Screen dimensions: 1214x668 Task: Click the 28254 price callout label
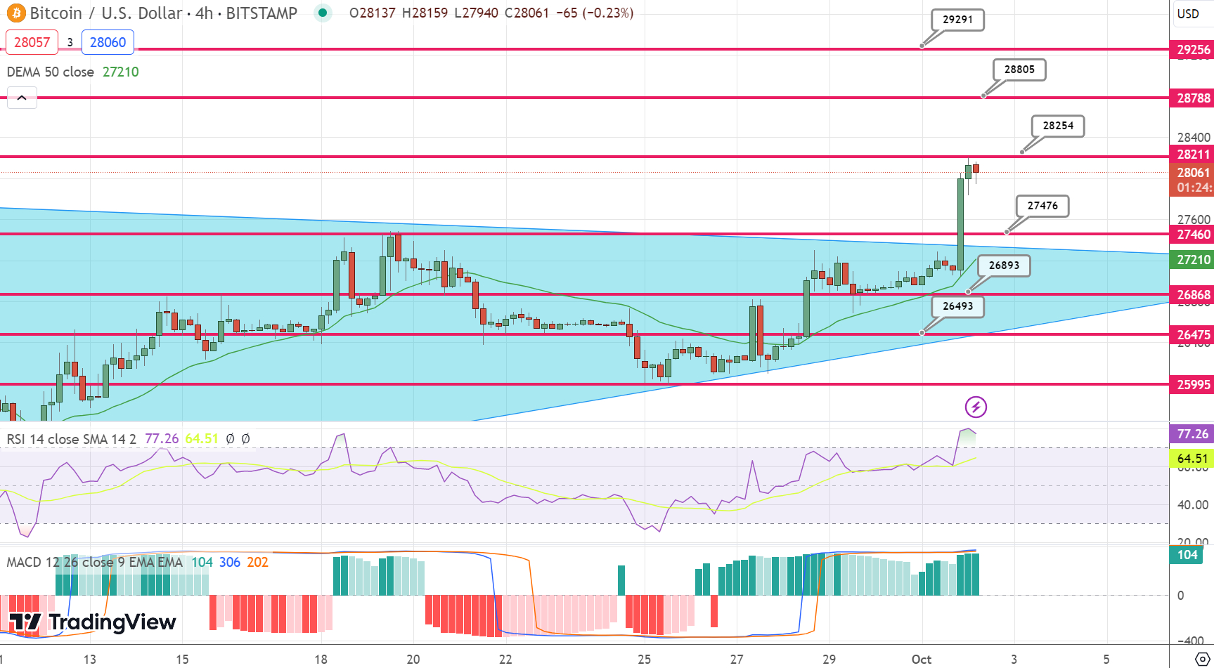pos(1058,126)
